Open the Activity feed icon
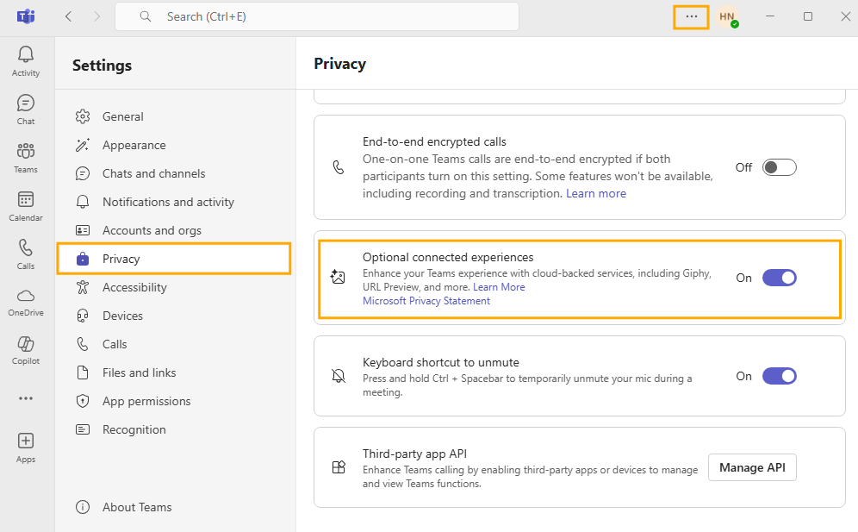The height and width of the screenshot is (532, 858). [x=26, y=60]
